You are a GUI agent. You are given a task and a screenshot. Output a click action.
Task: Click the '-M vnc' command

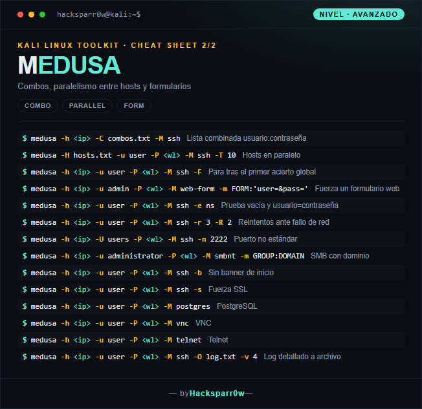(105, 323)
